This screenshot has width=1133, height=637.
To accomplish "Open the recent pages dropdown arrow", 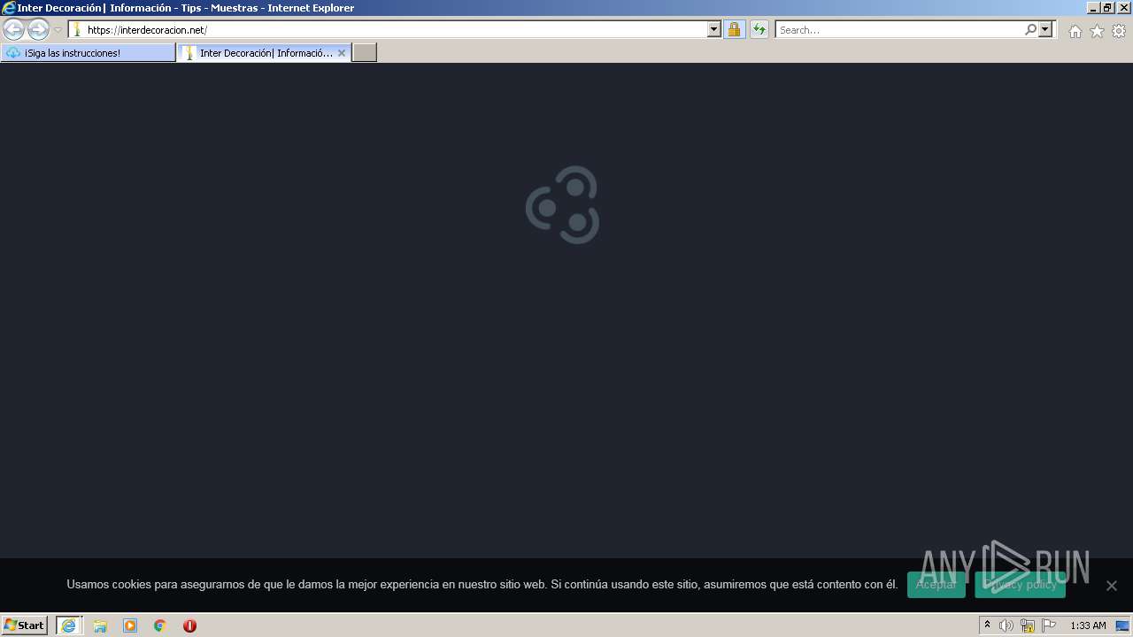I will point(58,30).
